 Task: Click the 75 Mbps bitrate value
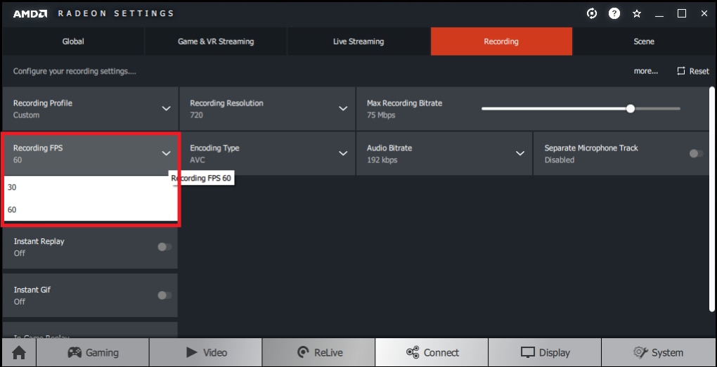[x=381, y=115]
